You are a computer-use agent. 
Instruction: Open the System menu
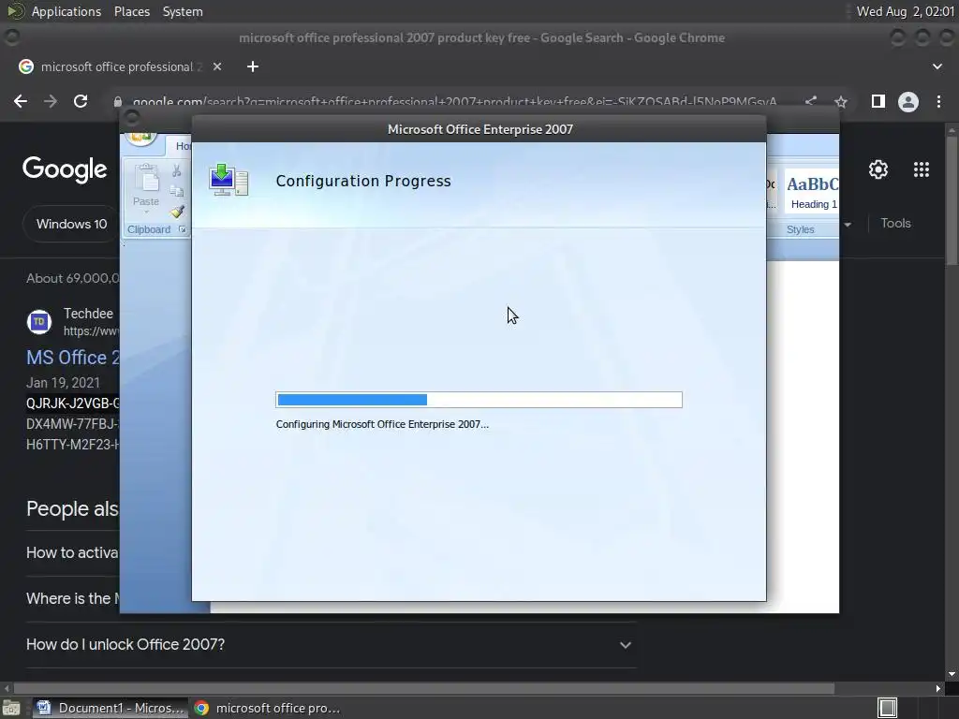[x=183, y=11]
